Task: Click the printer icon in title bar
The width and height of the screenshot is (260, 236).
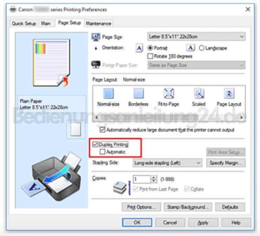Action: pyautogui.click(x=13, y=9)
